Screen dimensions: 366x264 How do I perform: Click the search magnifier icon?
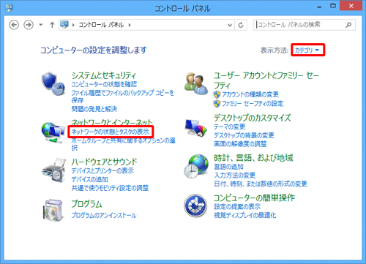point(348,25)
